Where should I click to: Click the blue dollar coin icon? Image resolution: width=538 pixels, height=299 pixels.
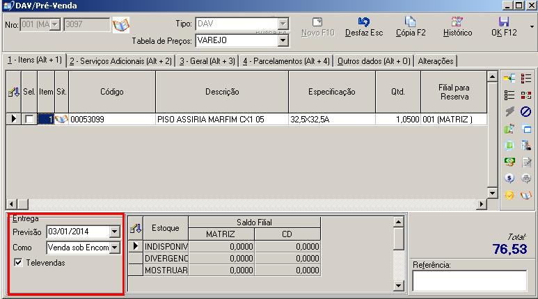click(509, 178)
